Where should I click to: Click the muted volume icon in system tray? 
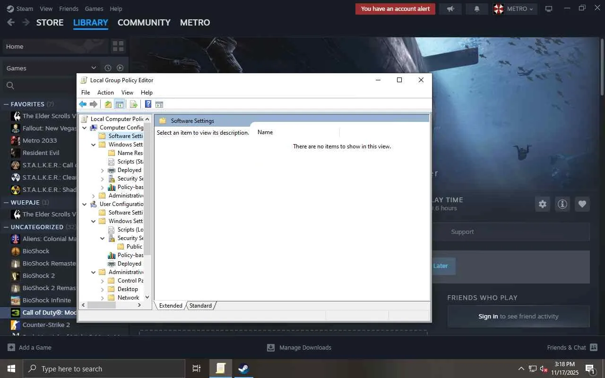pos(544,369)
